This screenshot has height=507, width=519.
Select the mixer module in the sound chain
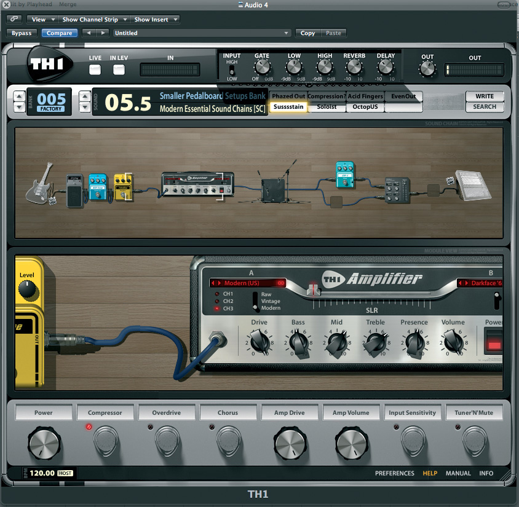pyautogui.click(x=397, y=190)
